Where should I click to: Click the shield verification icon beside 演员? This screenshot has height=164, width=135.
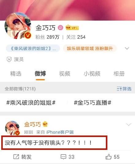(x=9, y=59)
